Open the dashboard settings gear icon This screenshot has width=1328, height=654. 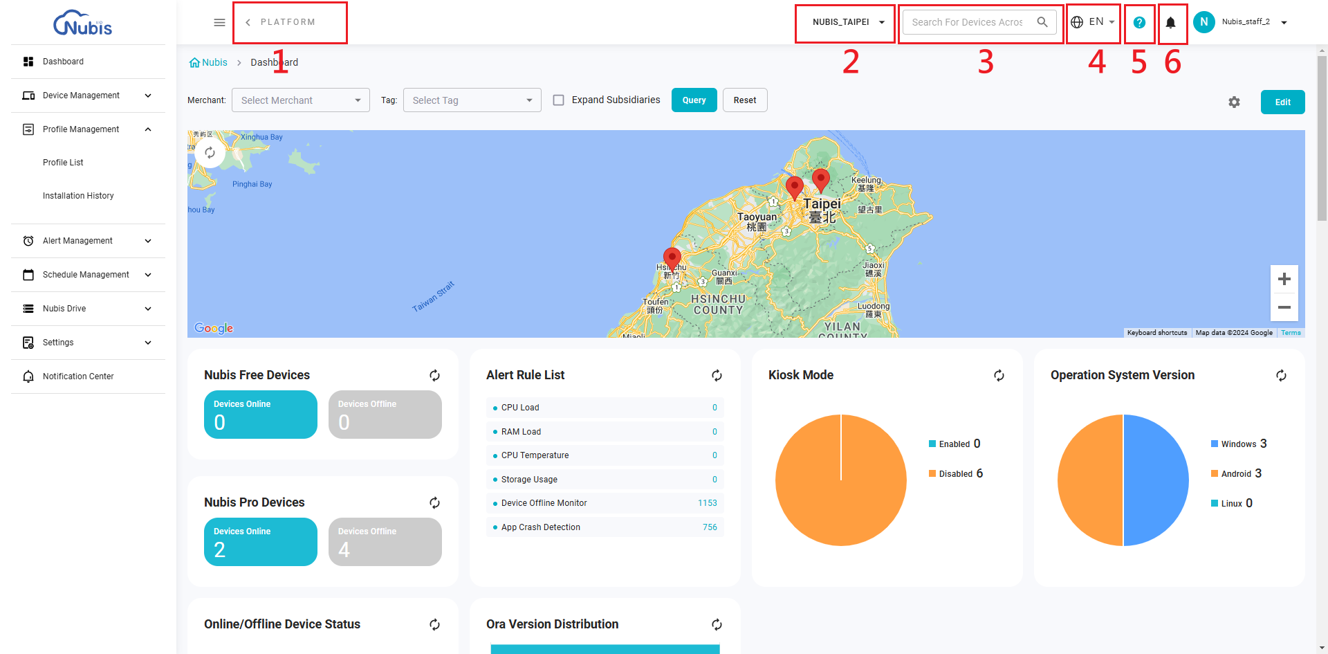click(x=1234, y=102)
